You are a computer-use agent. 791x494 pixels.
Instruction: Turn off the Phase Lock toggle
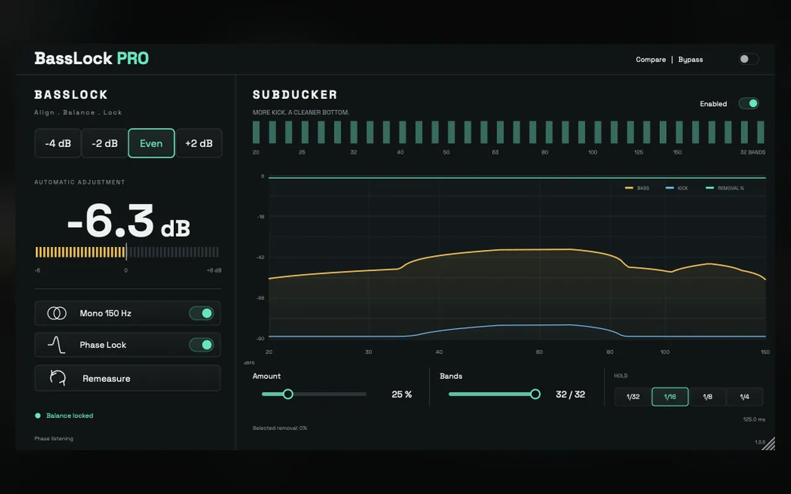(x=201, y=345)
